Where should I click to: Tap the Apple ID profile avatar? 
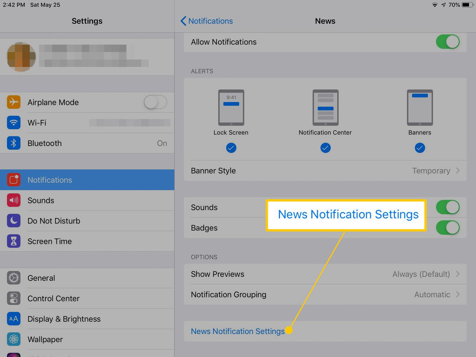(x=21, y=57)
